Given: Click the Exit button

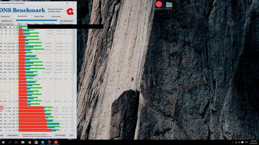Looking at the screenshot, I should [x=71, y=135].
